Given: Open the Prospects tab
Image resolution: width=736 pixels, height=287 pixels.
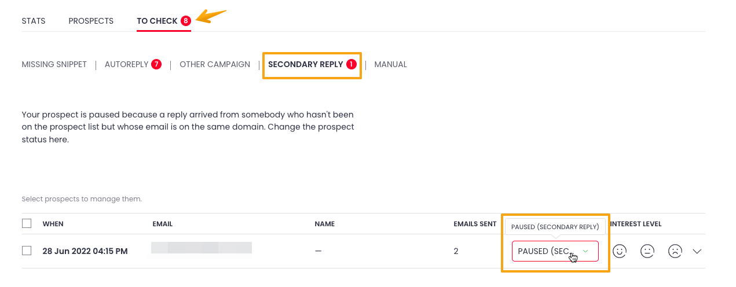Looking at the screenshot, I should pos(91,21).
